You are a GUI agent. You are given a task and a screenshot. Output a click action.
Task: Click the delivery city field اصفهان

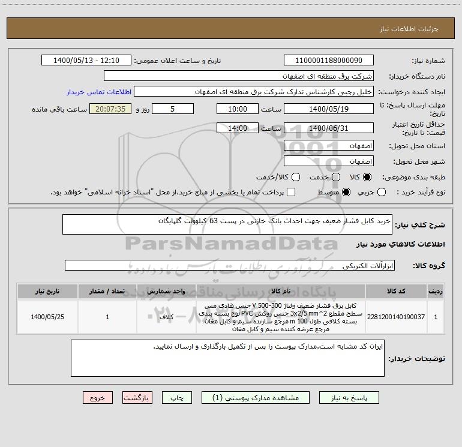[x=329, y=161]
